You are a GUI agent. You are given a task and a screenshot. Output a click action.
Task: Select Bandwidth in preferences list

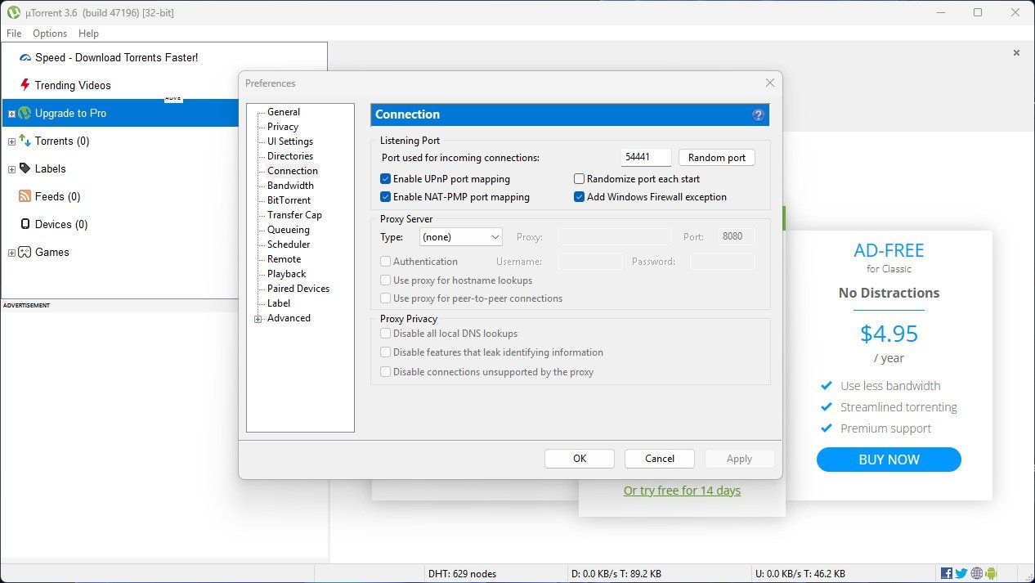pos(290,186)
